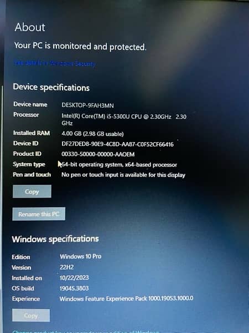The height and width of the screenshot is (333, 249).
Task: Select the Product ID 00330-50000-00000-AAOEM
Action: (x=98, y=154)
